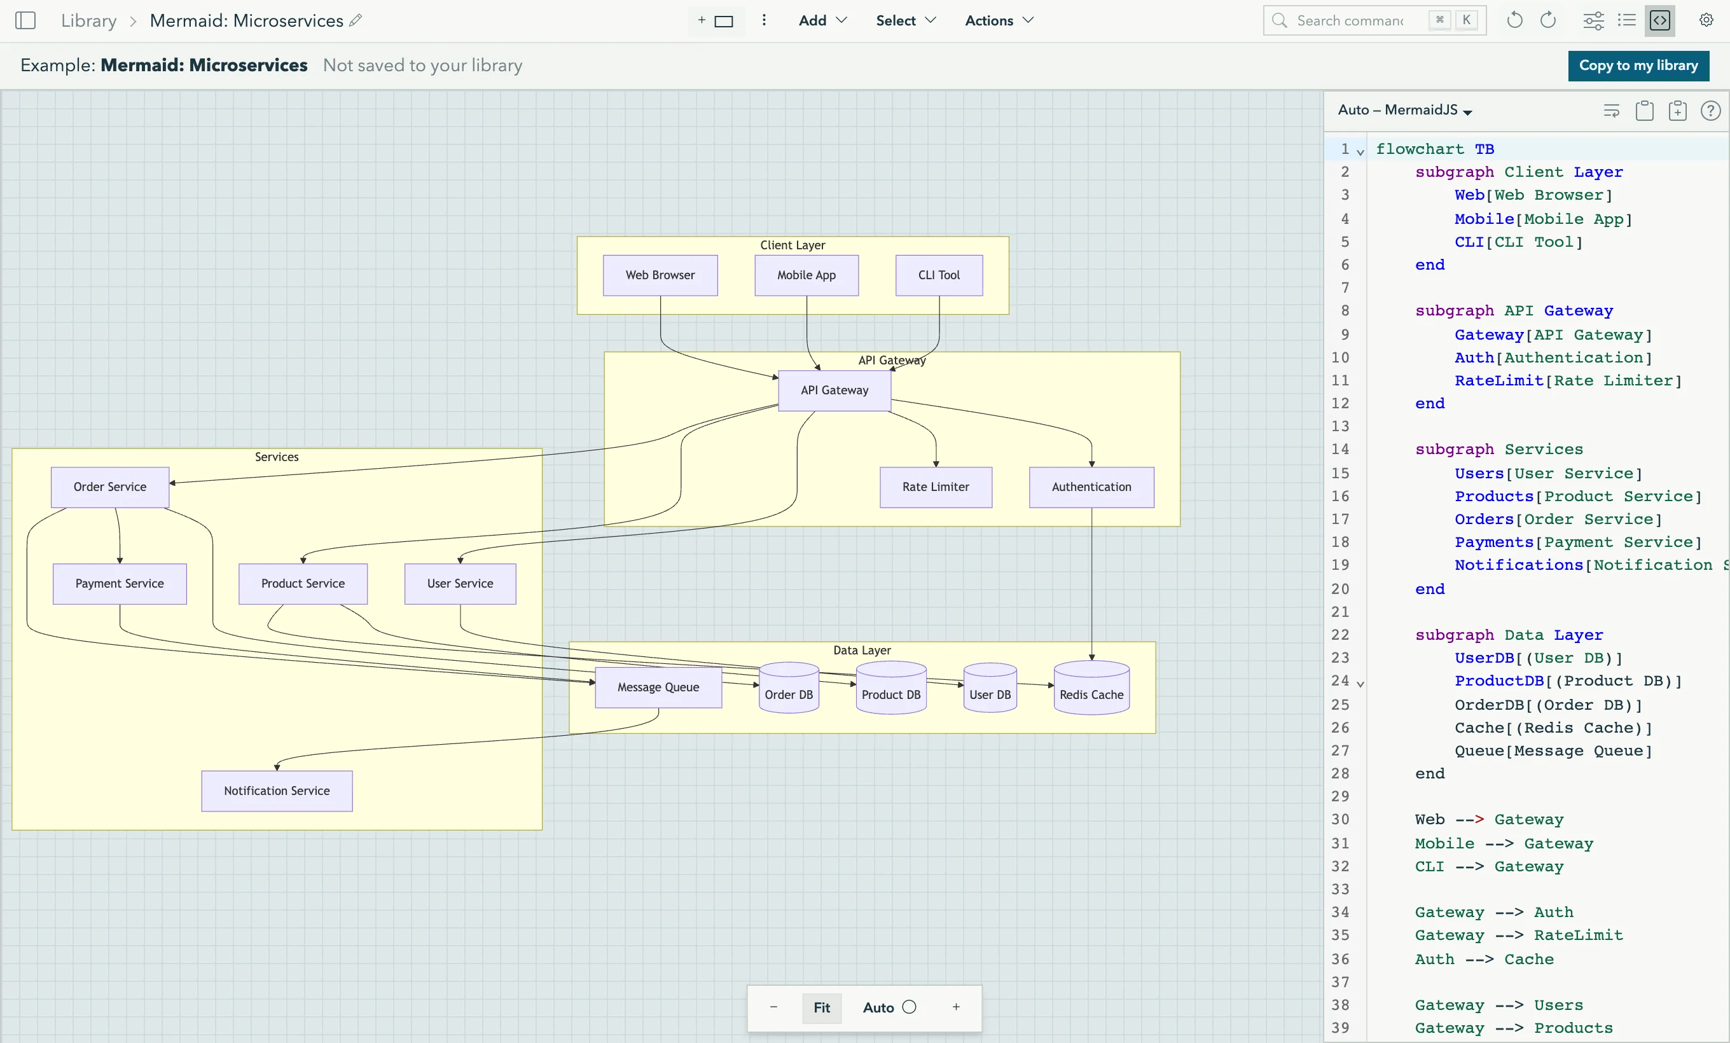Select the API Gateway node box

pos(834,390)
